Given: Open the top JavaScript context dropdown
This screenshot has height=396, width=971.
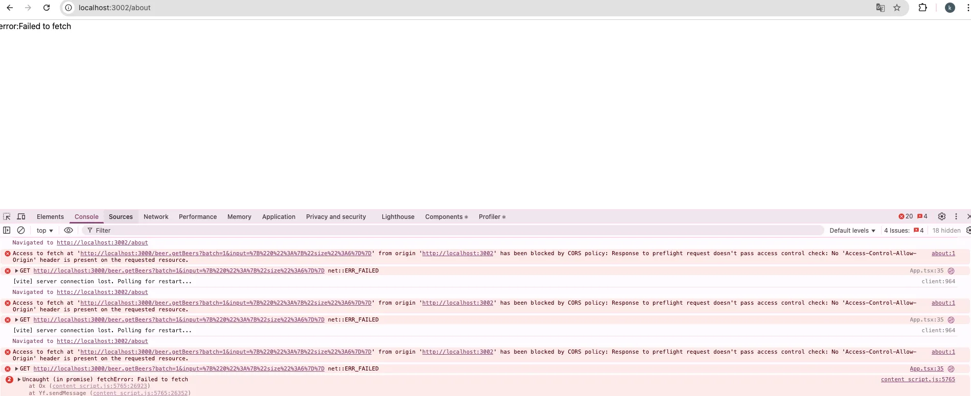Looking at the screenshot, I should [x=45, y=231].
